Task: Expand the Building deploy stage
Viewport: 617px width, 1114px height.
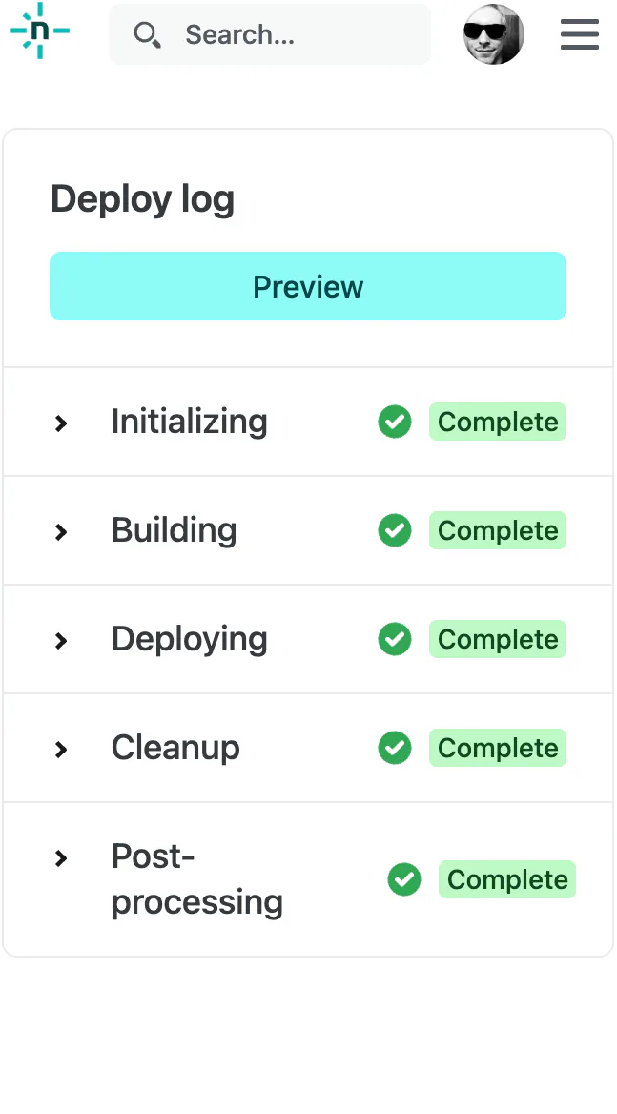Action: [60, 530]
